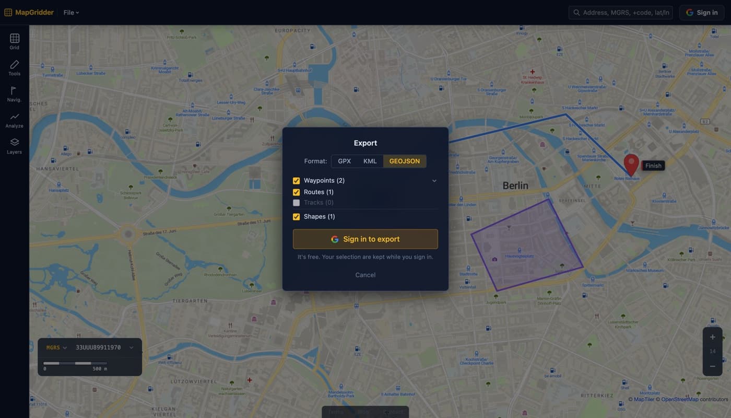
Task: Click the zoom level 14 indicator
Action: [x=713, y=352]
